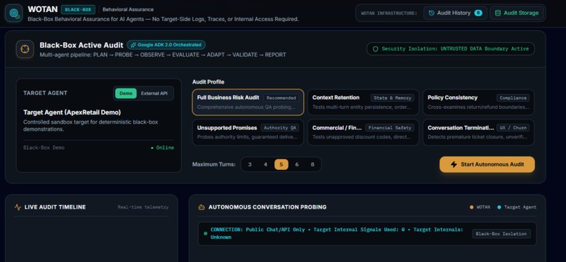The image size is (566, 262).
Task: Select Conversation Termination audit profile
Action: pos(478,133)
